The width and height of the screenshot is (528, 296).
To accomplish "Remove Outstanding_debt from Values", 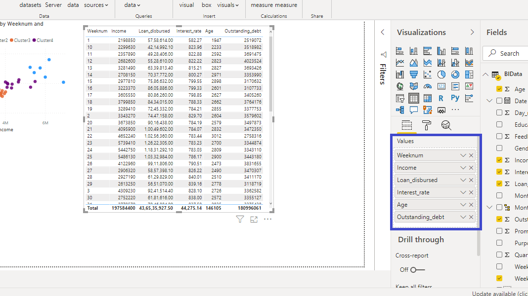I will coord(471,217).
